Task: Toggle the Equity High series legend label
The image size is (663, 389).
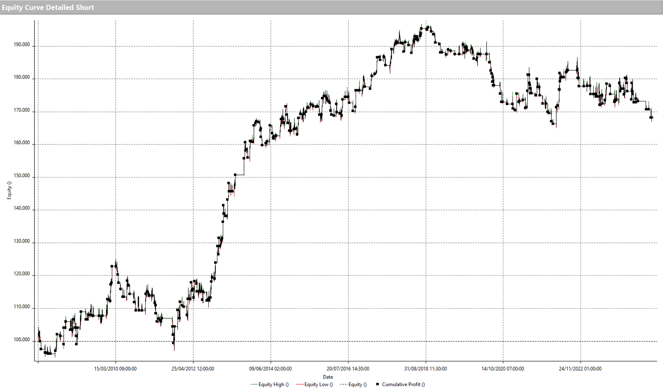Action: click(x=273, y=384)
